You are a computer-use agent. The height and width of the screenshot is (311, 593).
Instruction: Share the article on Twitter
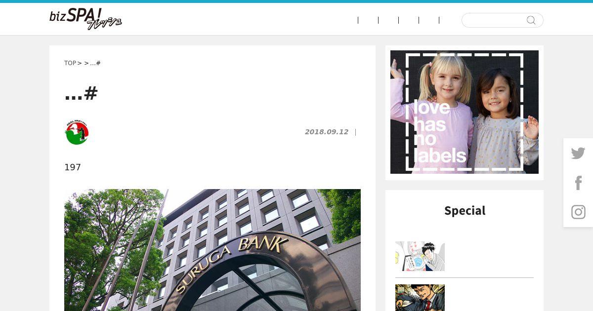(x=578, y=153)
